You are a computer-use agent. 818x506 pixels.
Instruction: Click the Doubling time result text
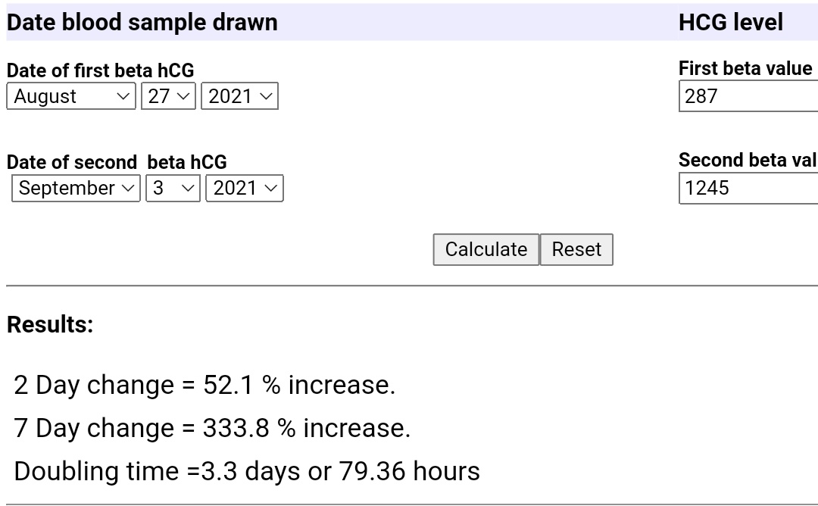(x=247, y=471)
